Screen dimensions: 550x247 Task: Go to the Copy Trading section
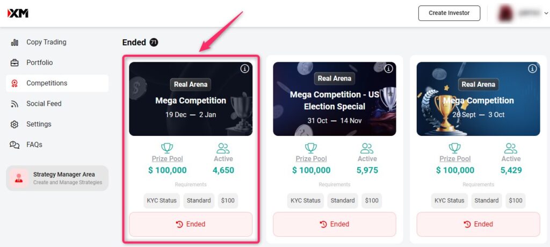pos(46,42)
